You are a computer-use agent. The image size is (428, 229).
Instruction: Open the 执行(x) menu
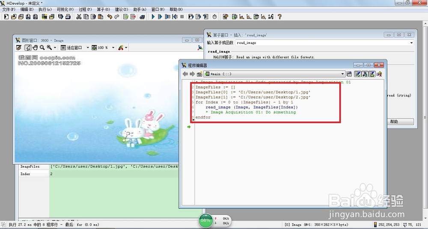45,9
